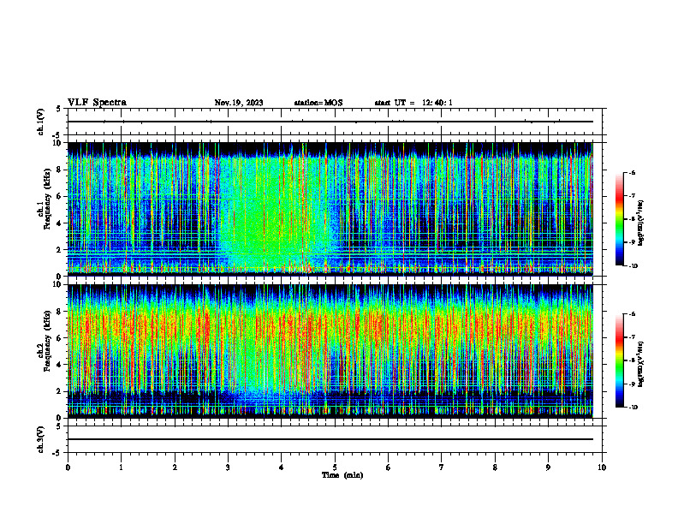Click the "-8" tick on ch.1 color bar
Viewport: 678px width, 524px height.
coord(632,219)
